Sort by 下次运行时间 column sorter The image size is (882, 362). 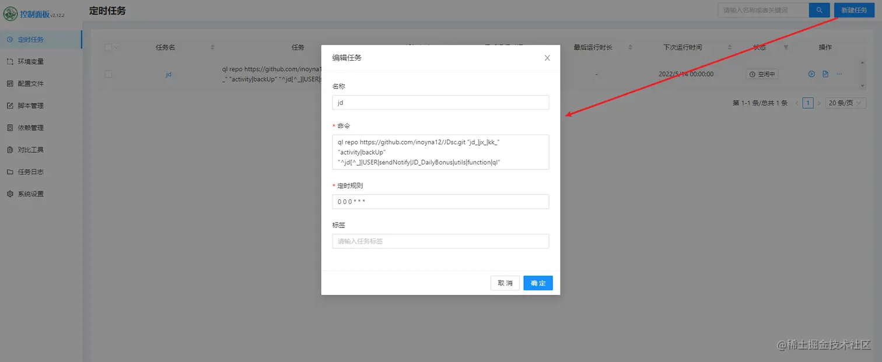pyautogui.click(x=730, y=48)
